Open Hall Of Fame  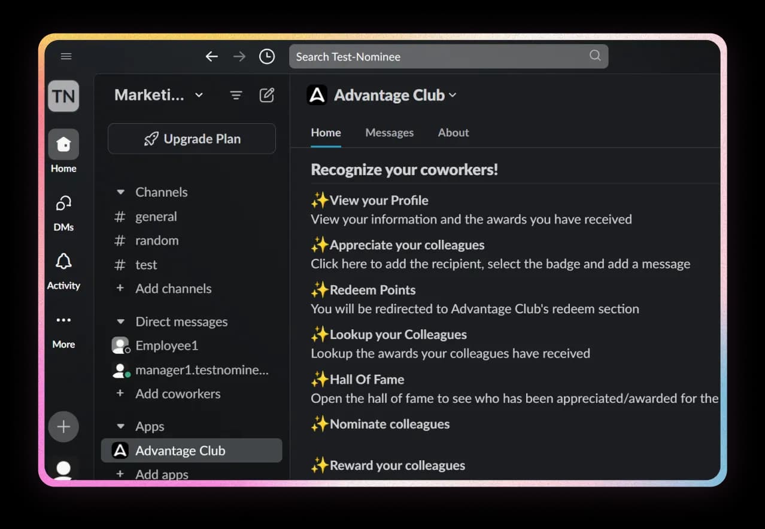366,380
